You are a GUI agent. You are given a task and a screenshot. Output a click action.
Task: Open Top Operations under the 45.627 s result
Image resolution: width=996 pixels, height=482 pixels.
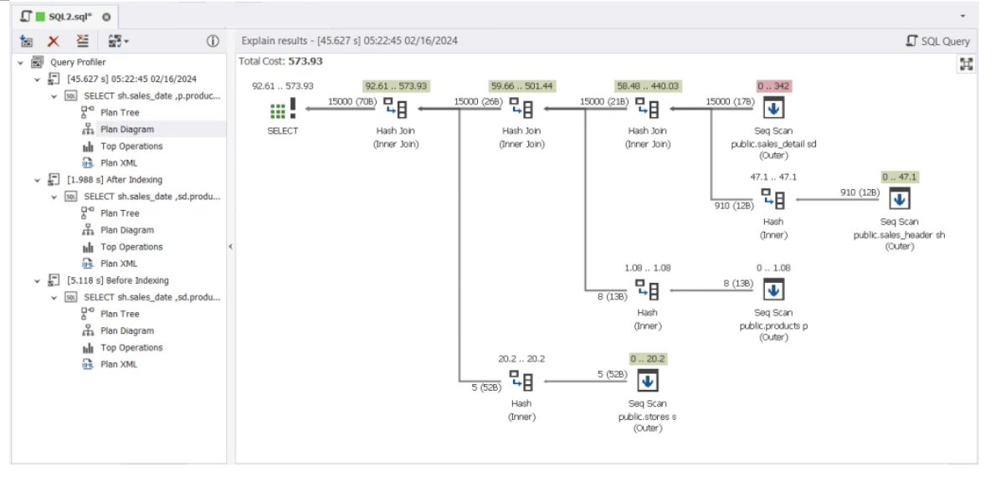click(131, 146)
